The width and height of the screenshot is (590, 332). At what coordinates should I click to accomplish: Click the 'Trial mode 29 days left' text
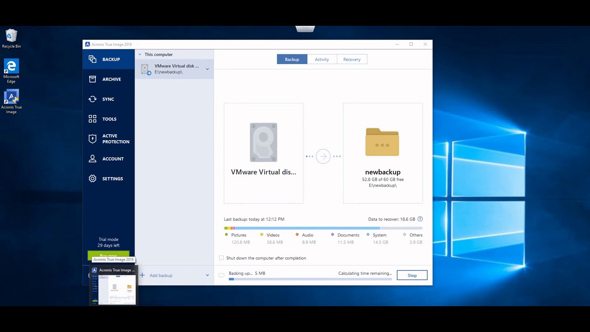click(x=108, y=243)
